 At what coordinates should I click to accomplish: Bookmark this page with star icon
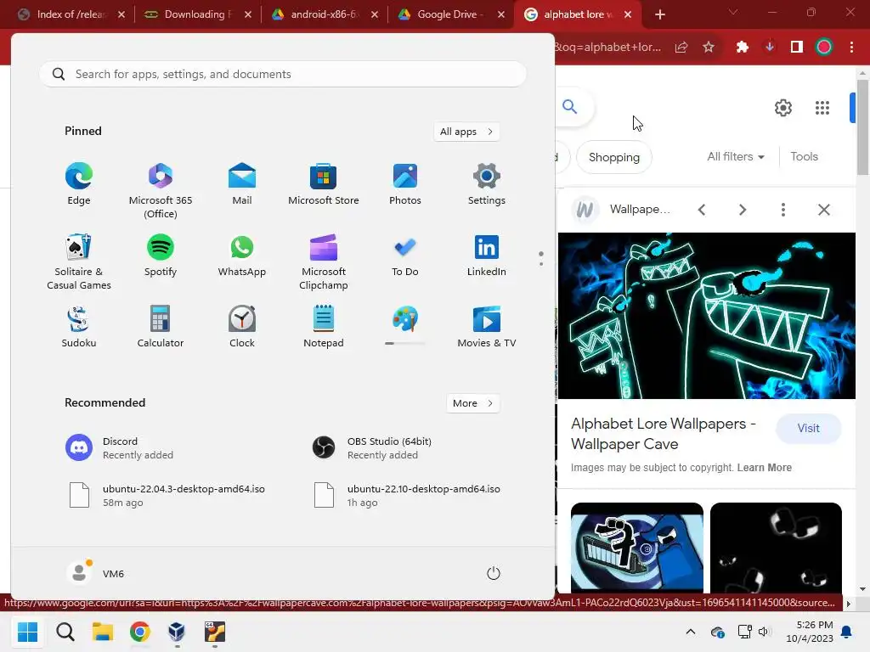709,48
